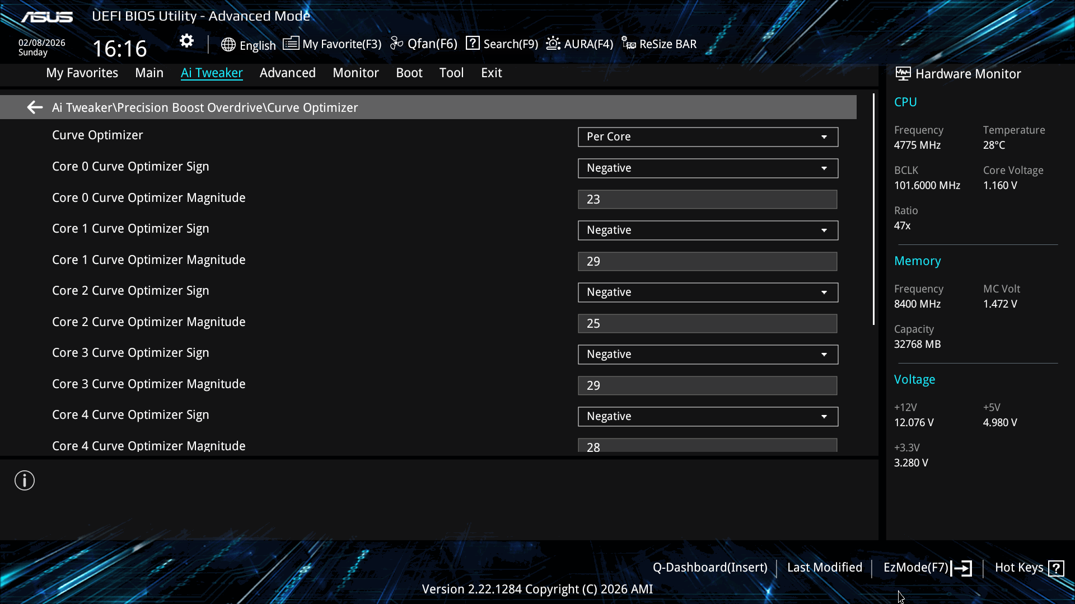Open the Monitor tab
1075x604 pixels.
356,73
